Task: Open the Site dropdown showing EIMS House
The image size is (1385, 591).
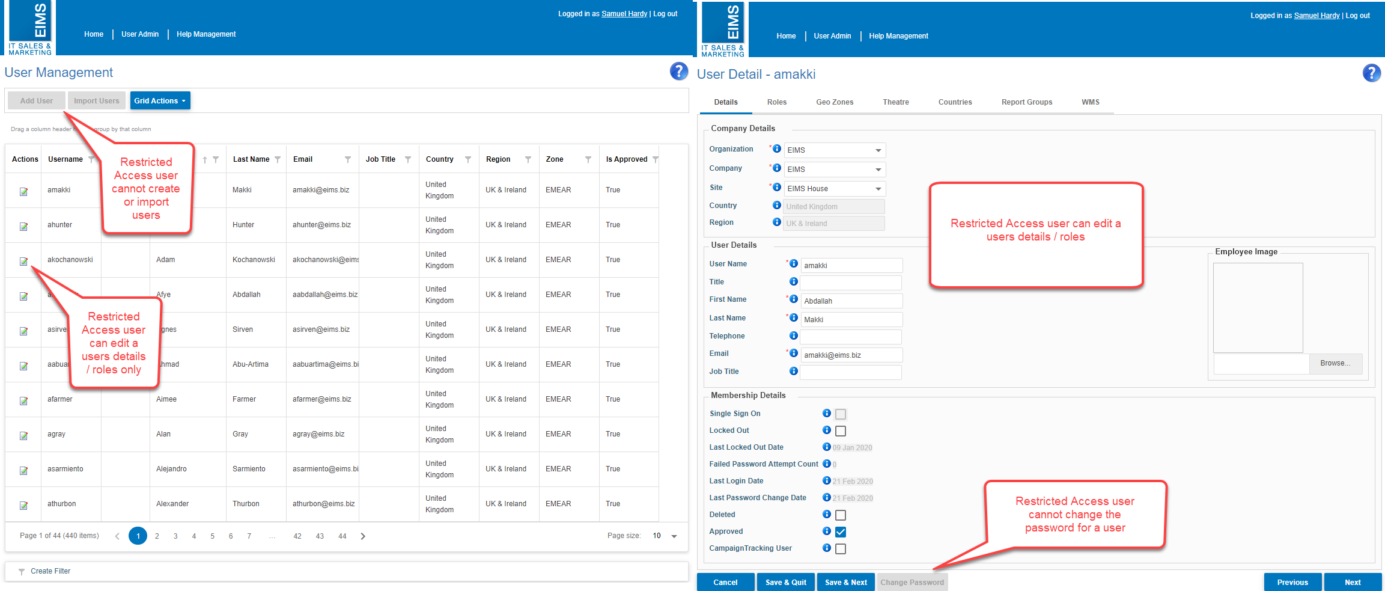Action: coord(835,189)
